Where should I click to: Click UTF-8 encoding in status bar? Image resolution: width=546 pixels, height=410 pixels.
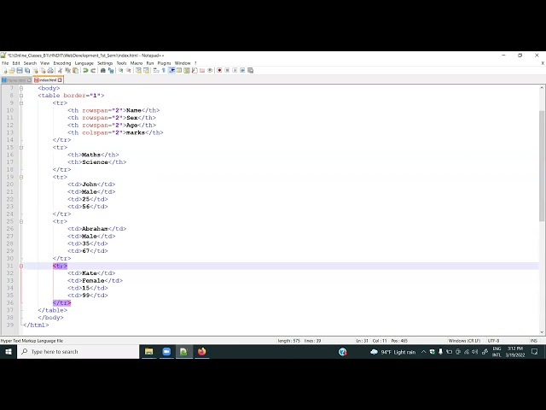point(493,341)
